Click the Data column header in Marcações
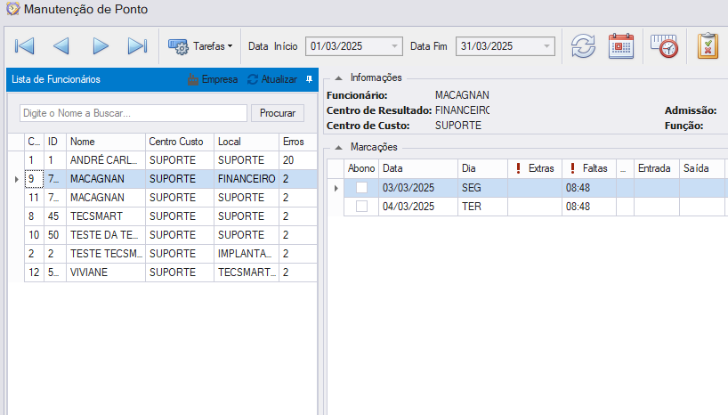This screenshot has width=728, height=415. (x=418, y=168)
